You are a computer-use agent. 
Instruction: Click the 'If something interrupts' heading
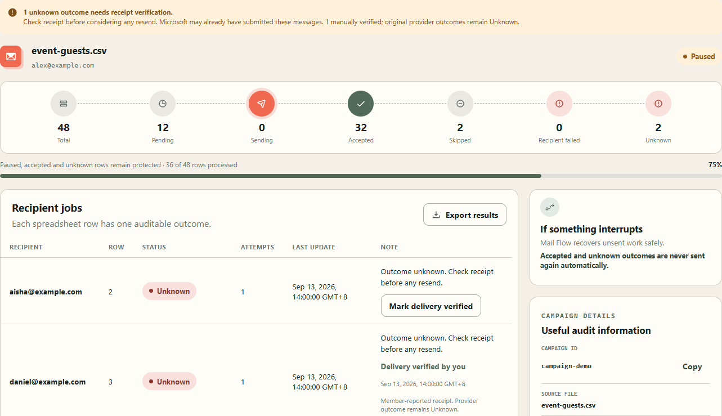[x=591, y=229]
